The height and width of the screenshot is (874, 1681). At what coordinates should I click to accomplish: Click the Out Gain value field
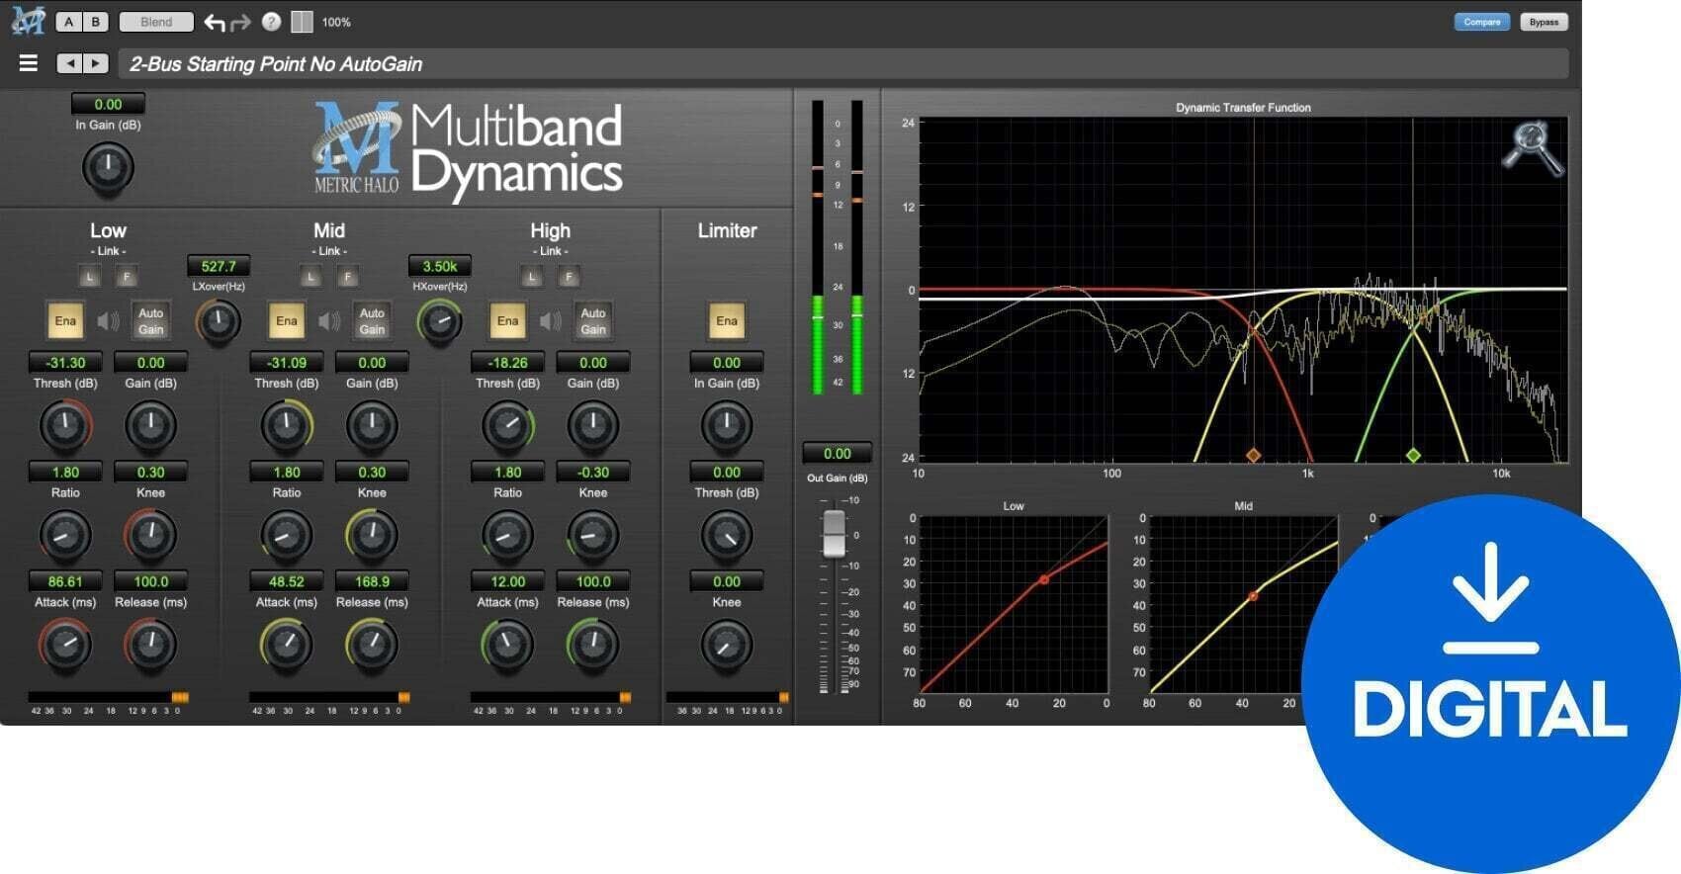[838, 454]
